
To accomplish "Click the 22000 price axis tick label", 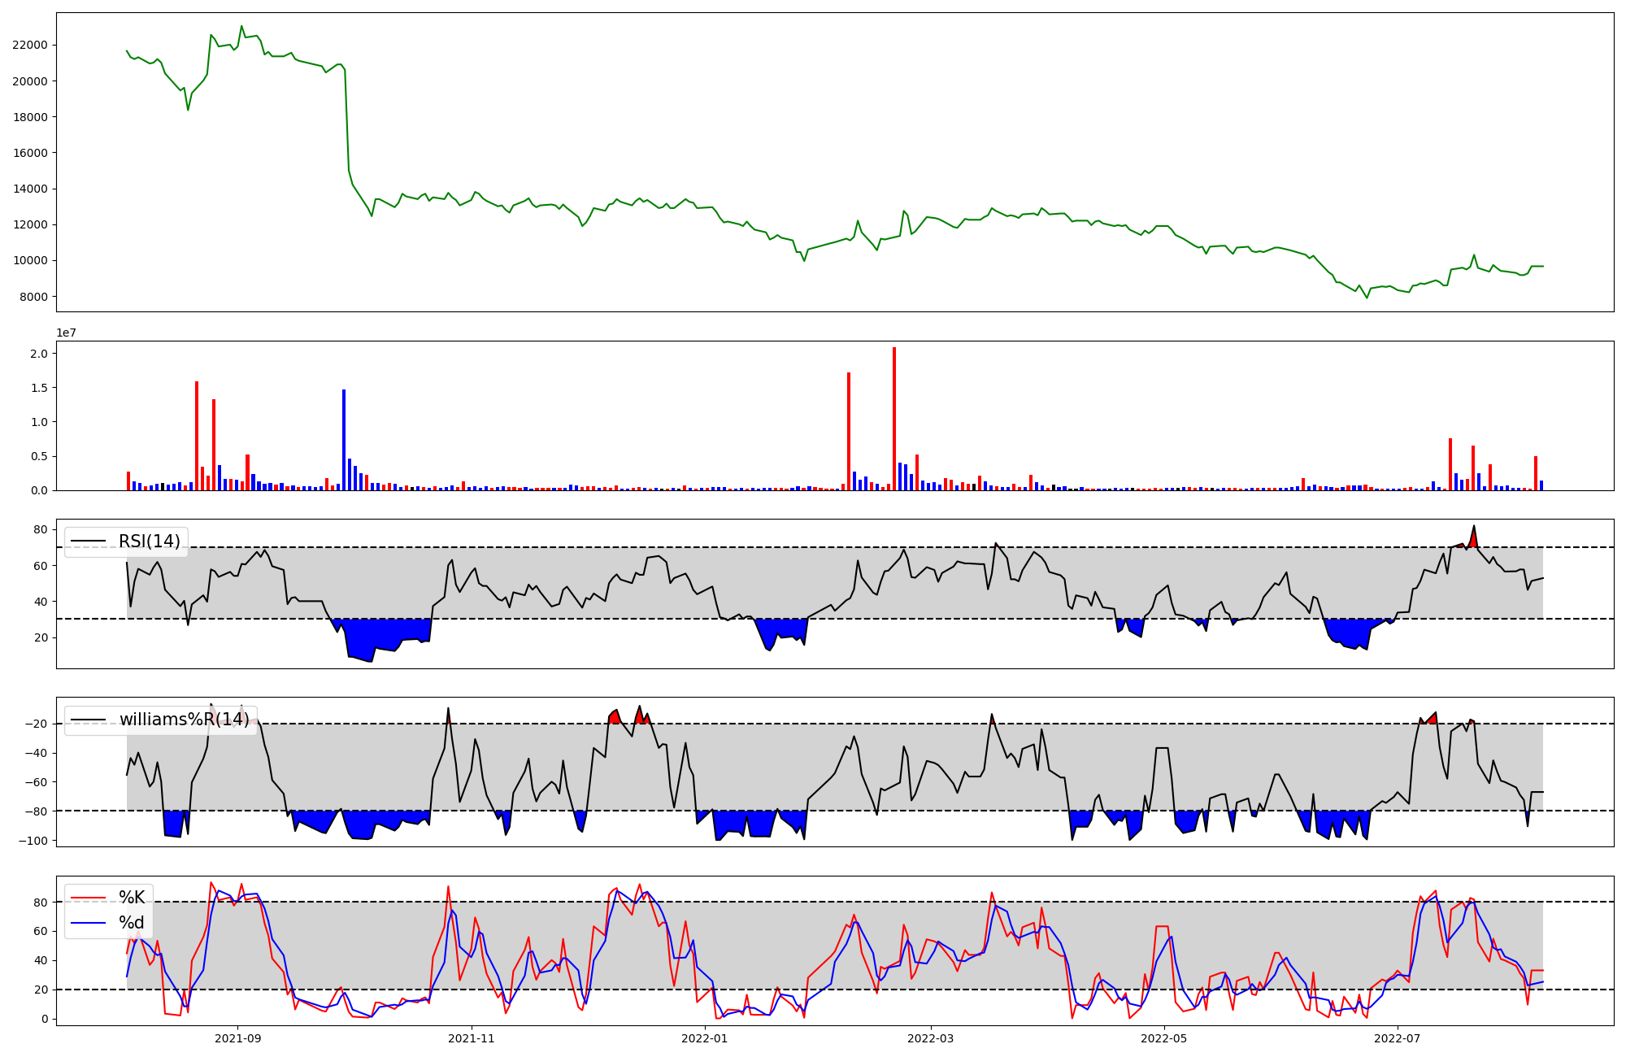I will pyautogui.click(x=30, y=46).
